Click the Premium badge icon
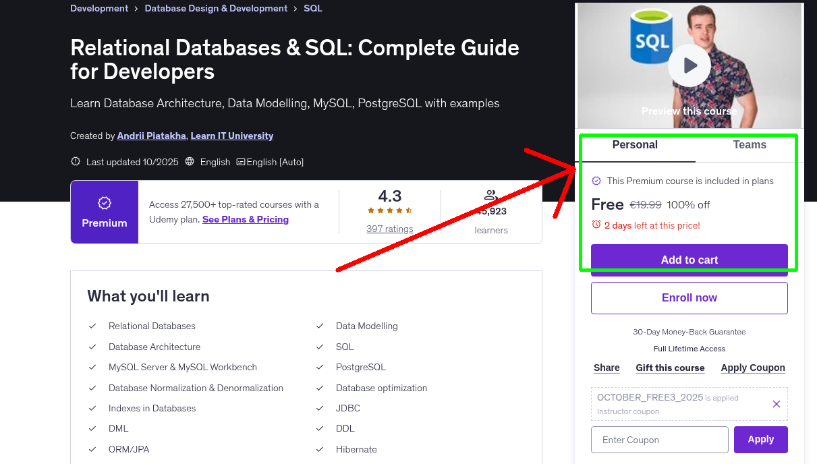817x464 pixels. click(x=104, y=202)
